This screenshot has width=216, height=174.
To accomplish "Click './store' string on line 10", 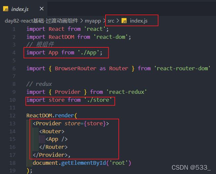I will (x=98, y=100).
